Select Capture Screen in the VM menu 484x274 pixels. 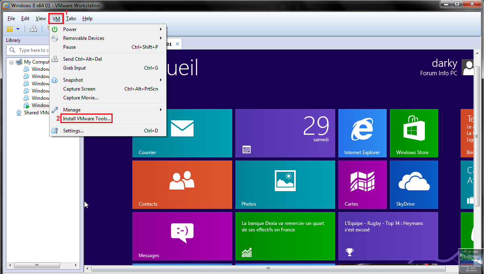click(108, 89)
